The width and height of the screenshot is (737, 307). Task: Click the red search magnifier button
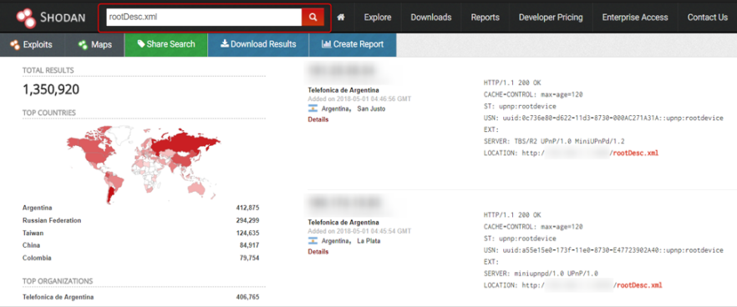coord(313,18)
